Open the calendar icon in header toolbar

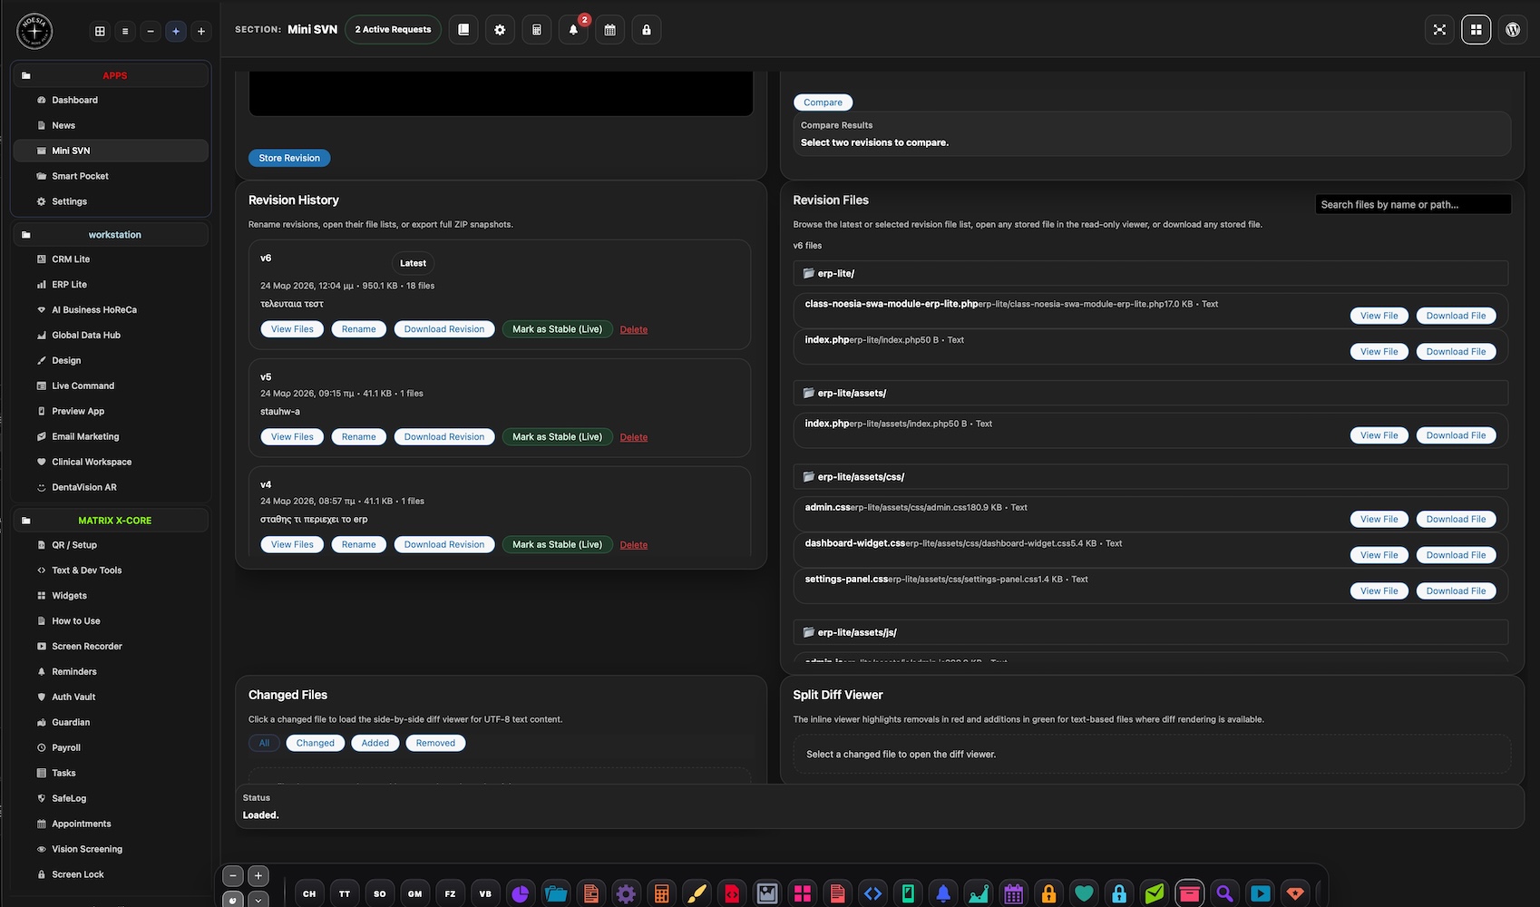tap(609, 30)
